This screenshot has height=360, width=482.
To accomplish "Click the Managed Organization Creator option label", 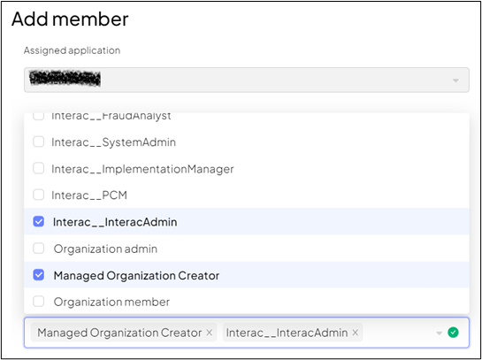I will click(x=136, y=276).
